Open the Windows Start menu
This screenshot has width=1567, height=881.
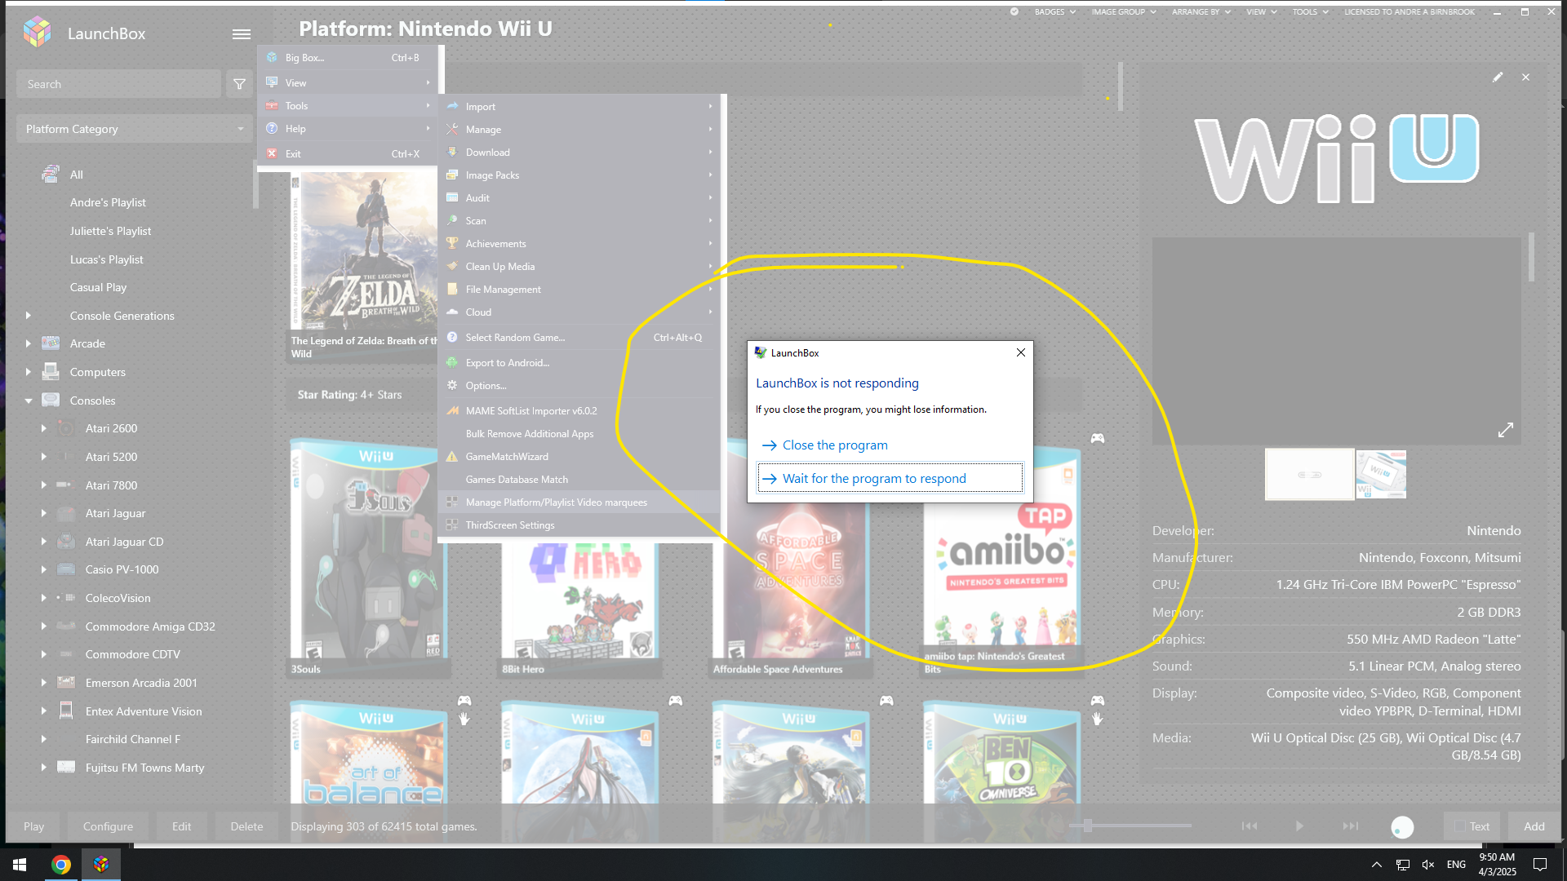pyautogui.click(x=20, y=865)
